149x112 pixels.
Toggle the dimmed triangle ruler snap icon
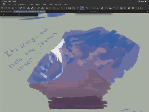point(78,8)
